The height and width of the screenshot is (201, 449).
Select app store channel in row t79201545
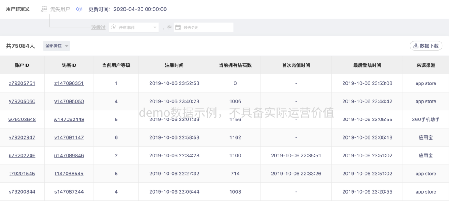tap(426, 174)
